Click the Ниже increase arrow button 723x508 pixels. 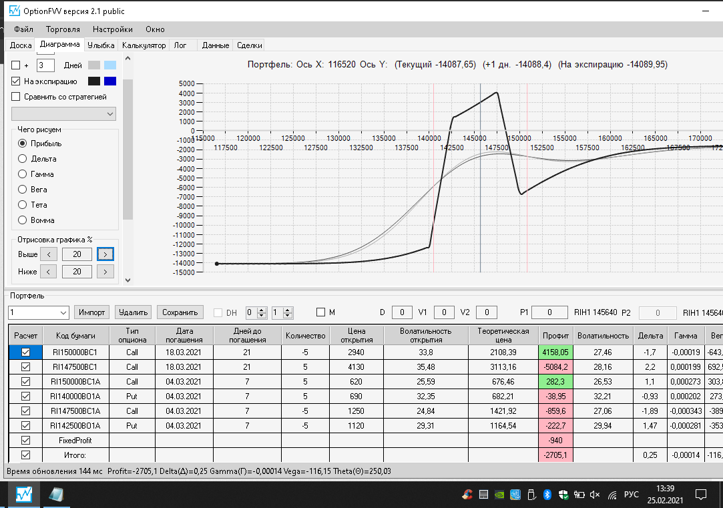[105, 272]
